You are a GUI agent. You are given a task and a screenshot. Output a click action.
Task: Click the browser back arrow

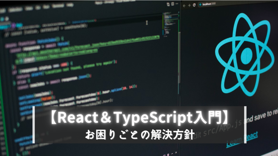click(x=184, y=6)
